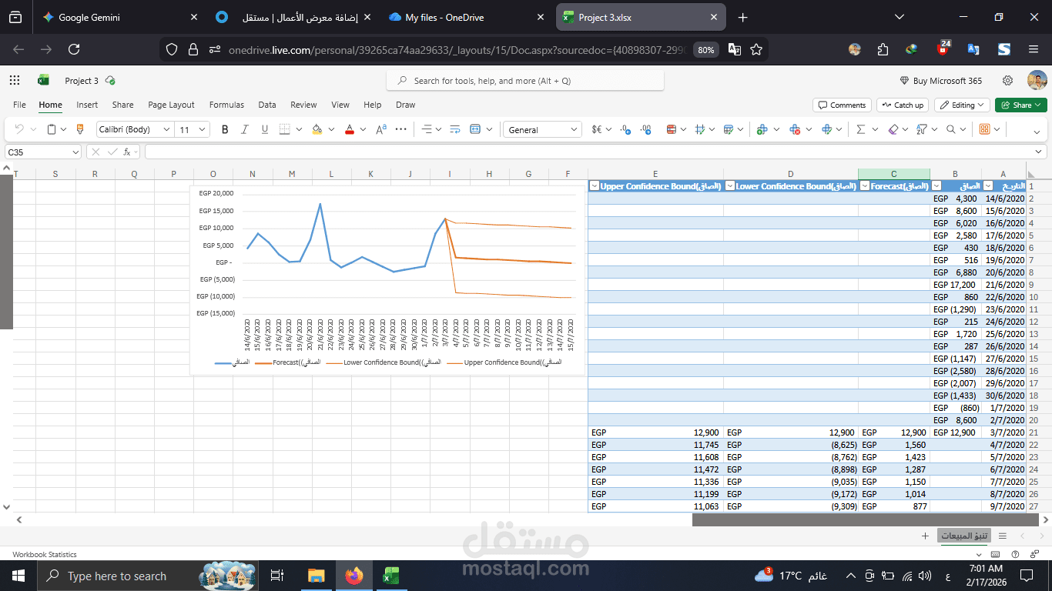Open filter dropdown for Upper Confidence Bound column
Viewport: 1052px width, 591px height.
(594, 185)
